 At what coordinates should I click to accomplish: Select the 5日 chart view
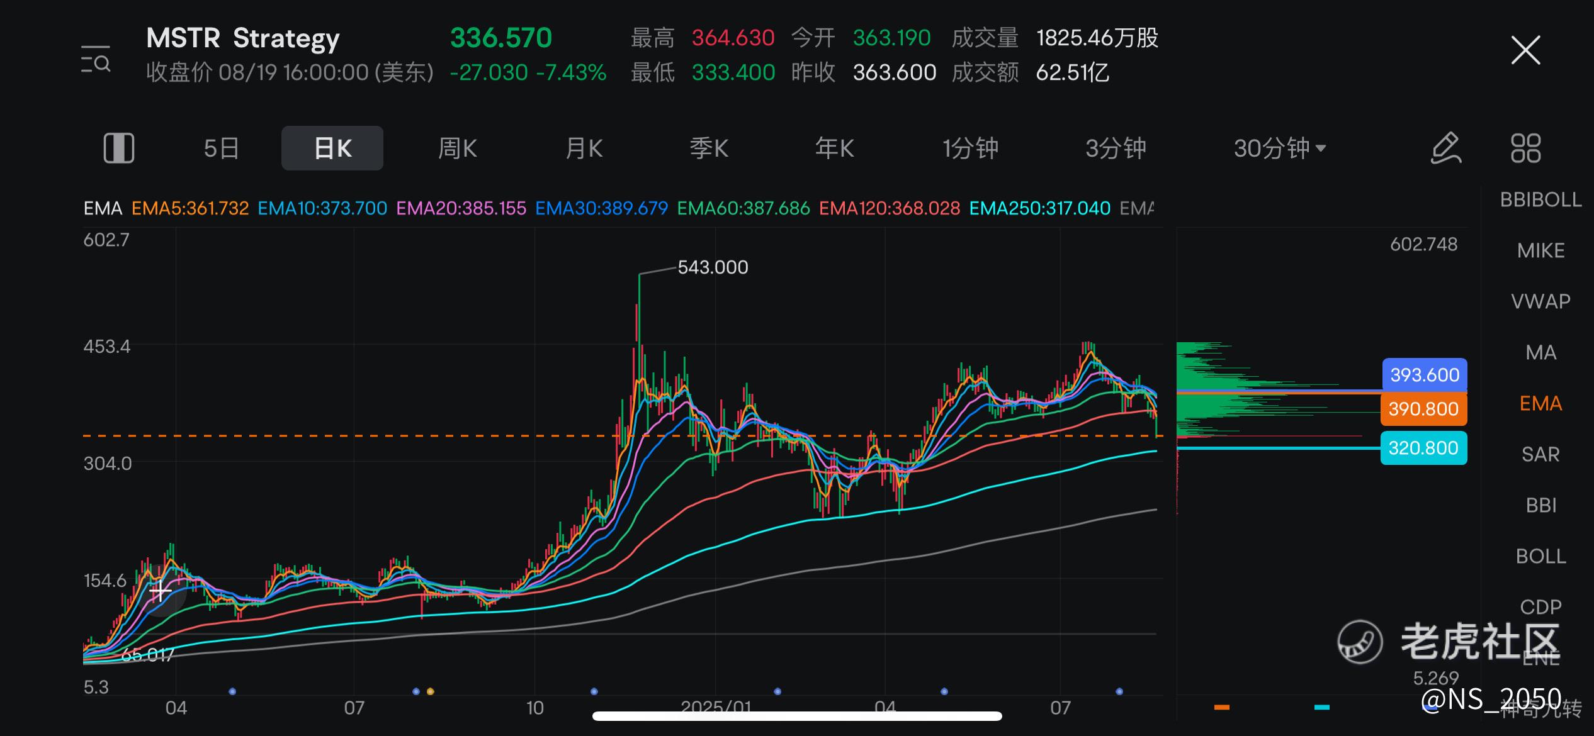coord(221,148)
